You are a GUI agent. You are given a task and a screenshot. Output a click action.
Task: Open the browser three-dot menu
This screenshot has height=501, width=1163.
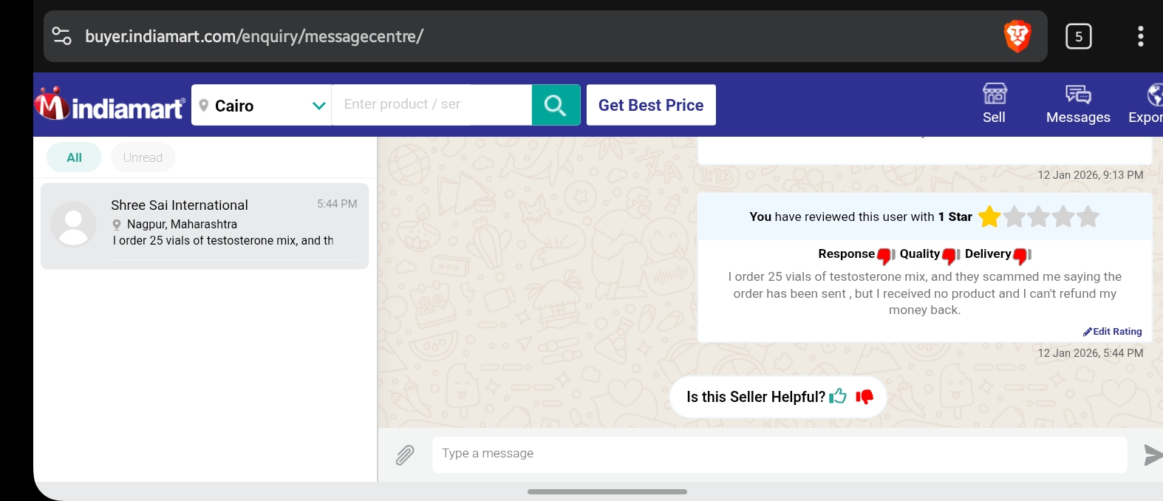click(1140, 36)
